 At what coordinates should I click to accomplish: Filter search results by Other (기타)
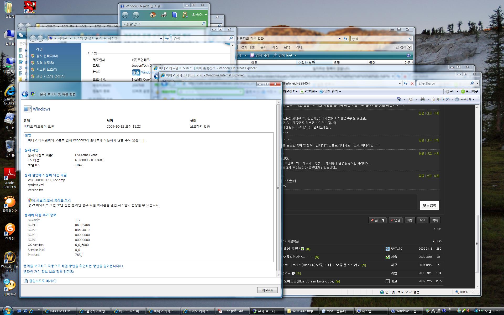click(x=299, y=47)
